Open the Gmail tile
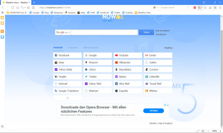This screenshot has width=223, height=133. coord(158,55)
